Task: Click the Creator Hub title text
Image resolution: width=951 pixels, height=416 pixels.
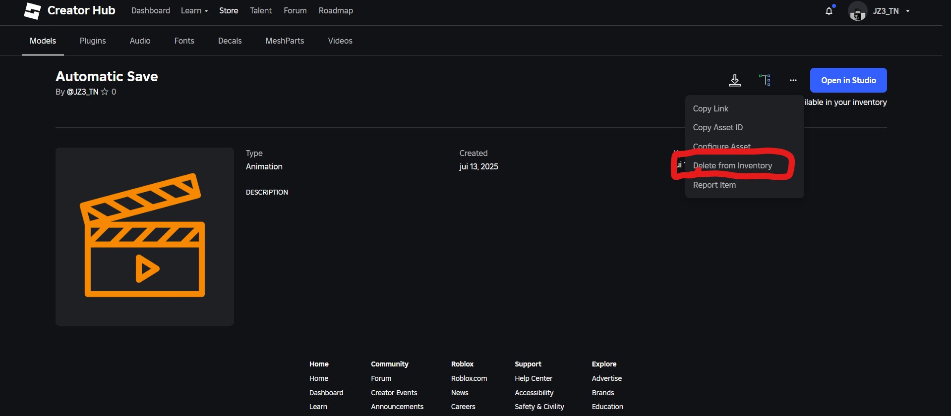Action: tap(81, 10)
